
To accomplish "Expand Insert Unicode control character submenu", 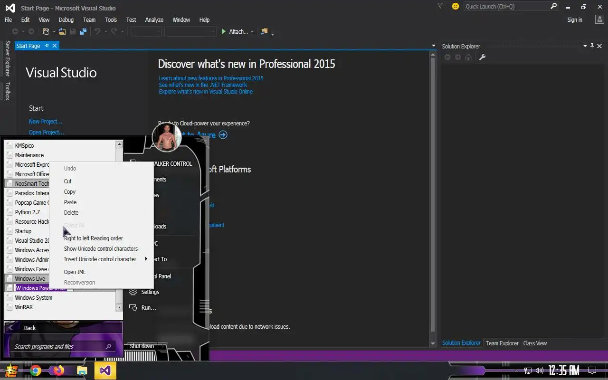I will [146, 259].
